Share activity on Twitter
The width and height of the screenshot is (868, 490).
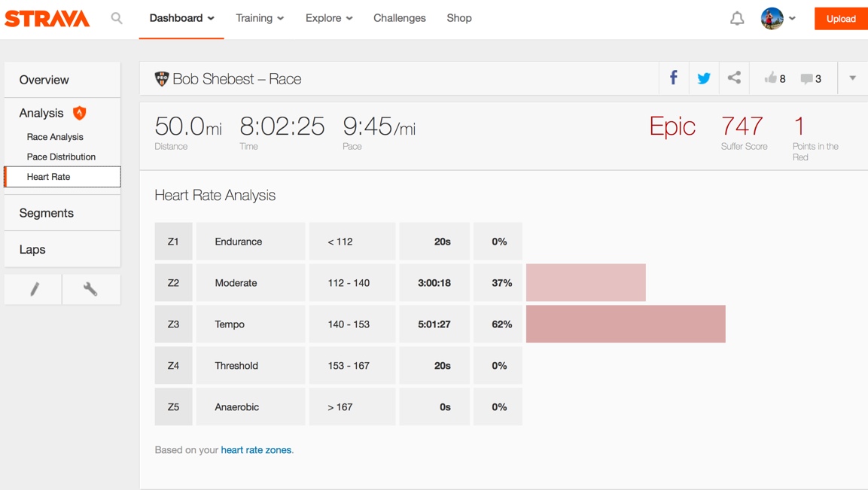[704, 78]
